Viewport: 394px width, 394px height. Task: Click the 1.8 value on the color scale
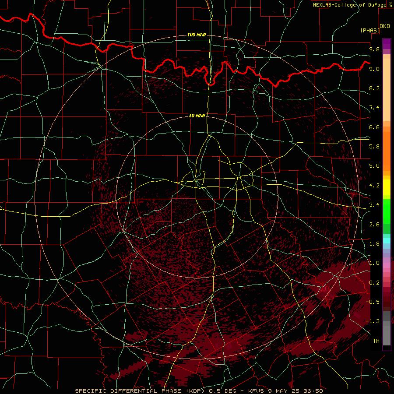[x=374, y=244]
